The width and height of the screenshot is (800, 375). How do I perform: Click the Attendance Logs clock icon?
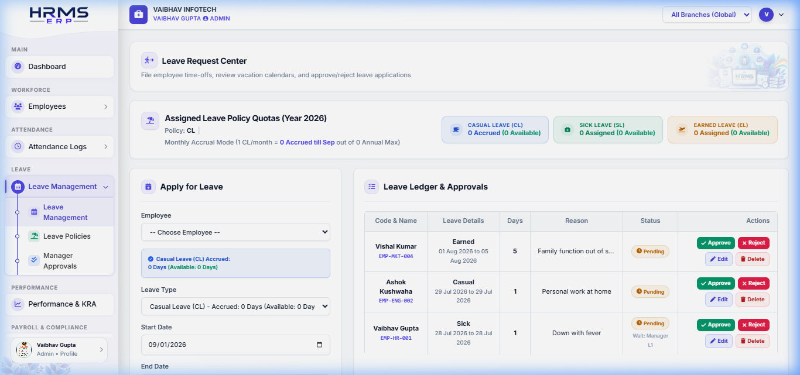(18, 146)
